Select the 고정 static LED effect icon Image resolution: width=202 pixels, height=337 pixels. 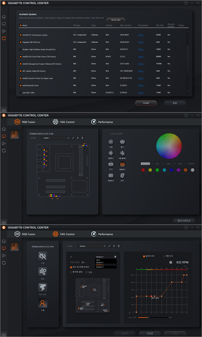pos(111,142)
